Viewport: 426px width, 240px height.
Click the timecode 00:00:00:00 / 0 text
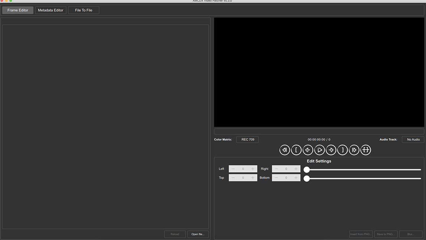click(319, 139)
